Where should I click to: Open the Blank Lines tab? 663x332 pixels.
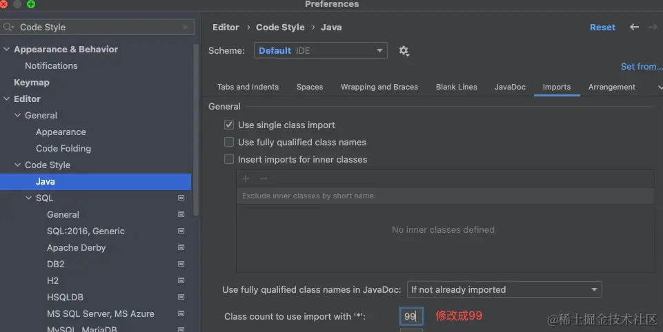point(456,87)
